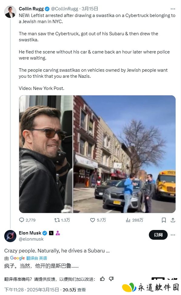Open the man with sunglasses photo
Viewport: 181px width, 295px height.
[x=45, y=154]
